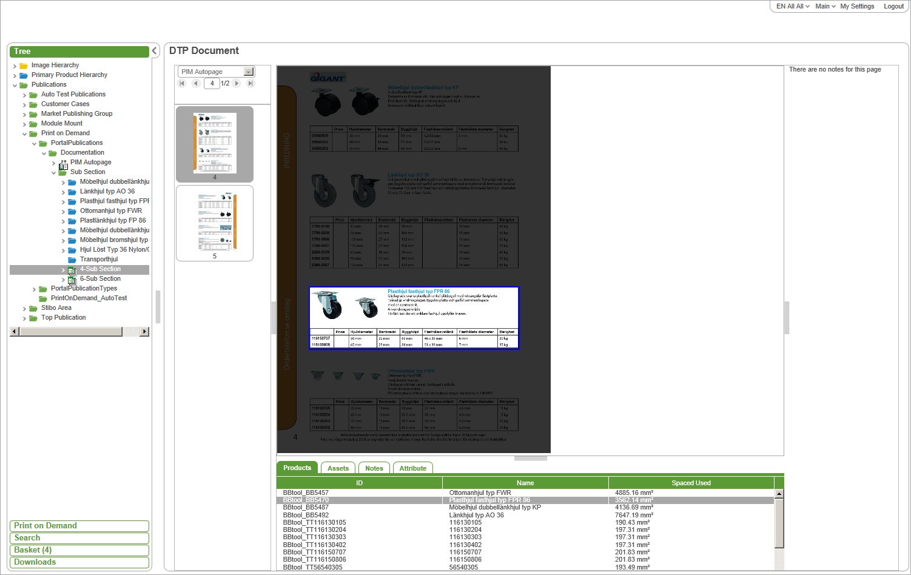This screenshot has width=911, height=575.
Task: Click the PIM Autopage document icon
Action: (x=63, y=163)
